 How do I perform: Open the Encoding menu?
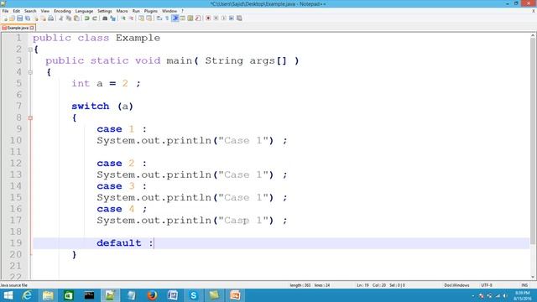62,11
